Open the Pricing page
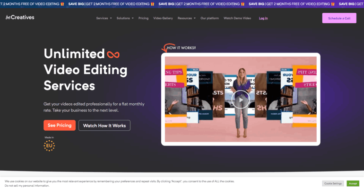This screenshot has width=364, height=190. 143,18
